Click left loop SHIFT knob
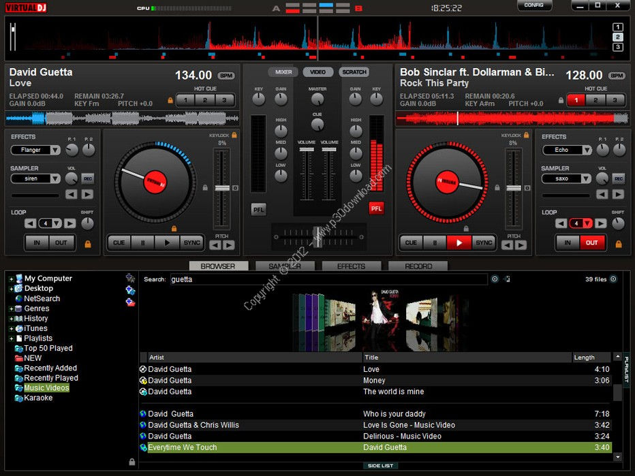The height and width of the screenshot is (476, 635). 87,223
